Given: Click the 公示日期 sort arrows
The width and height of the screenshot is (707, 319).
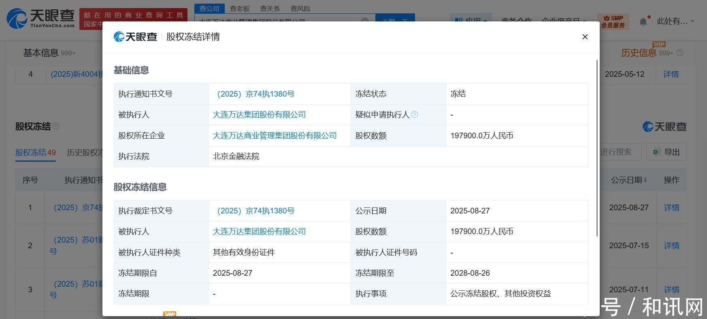Looking at the screenshot, I should (645, 180).
